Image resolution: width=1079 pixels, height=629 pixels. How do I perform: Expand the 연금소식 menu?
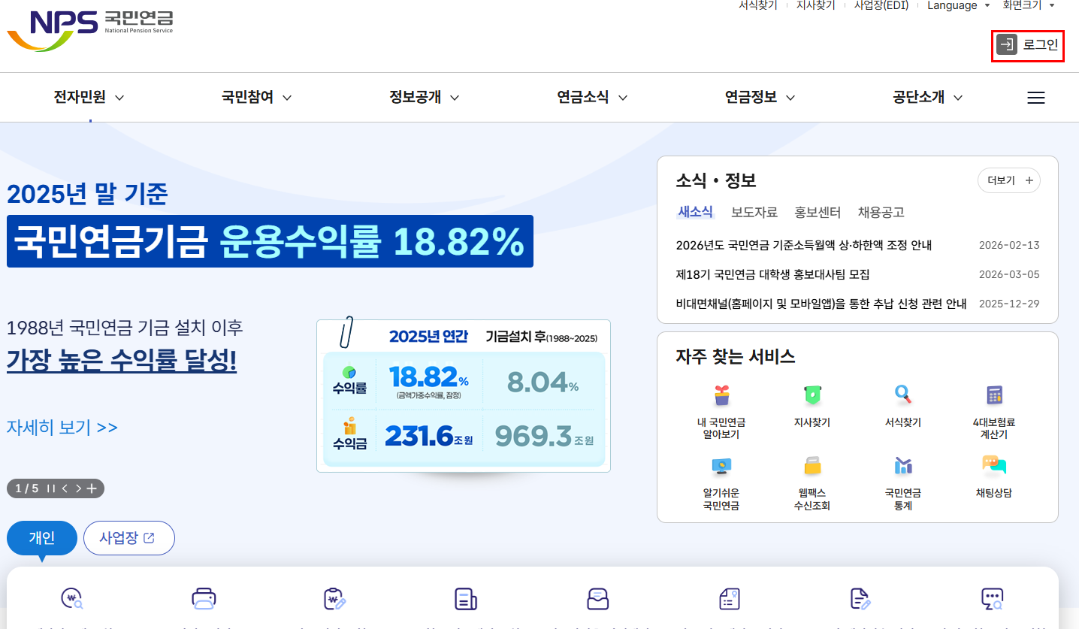[592, 97]
